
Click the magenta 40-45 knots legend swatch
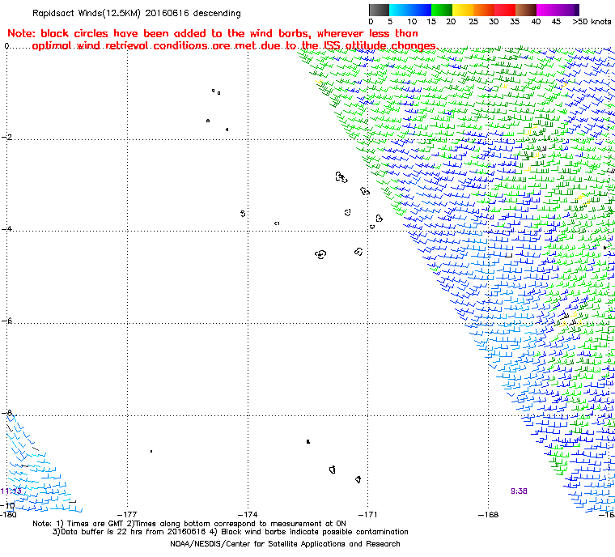[x=547, y=10]
